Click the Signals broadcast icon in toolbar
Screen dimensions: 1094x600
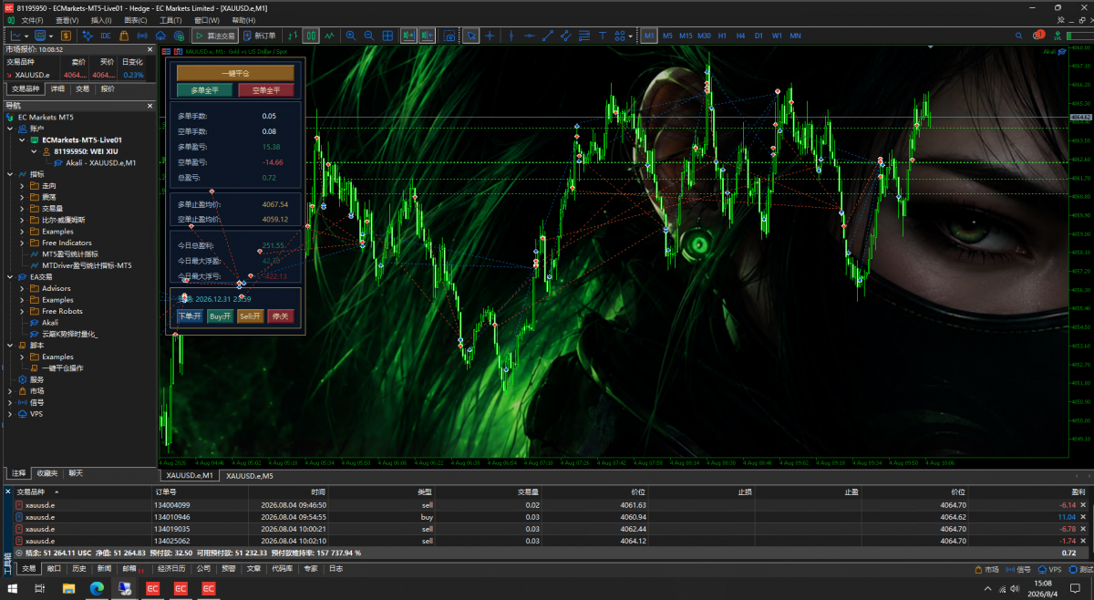(142, 36)
